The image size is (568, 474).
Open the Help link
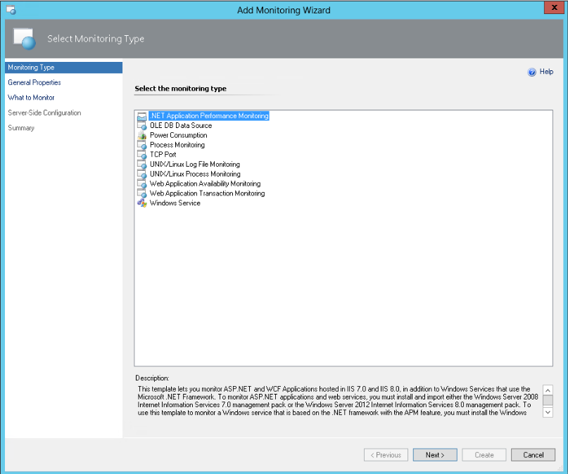546,72
